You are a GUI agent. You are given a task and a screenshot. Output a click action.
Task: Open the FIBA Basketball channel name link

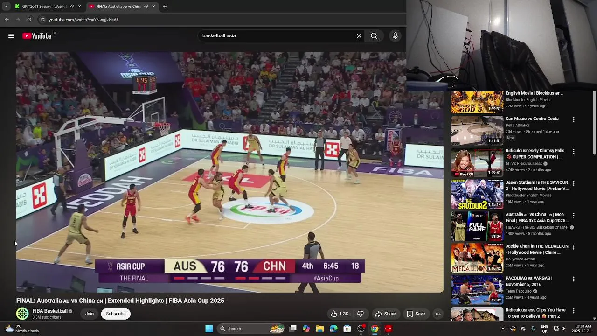pos(50,311)
